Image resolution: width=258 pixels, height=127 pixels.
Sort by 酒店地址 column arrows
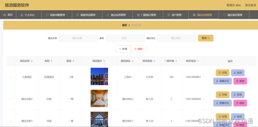pyautogui.click(x=133, y=61)
